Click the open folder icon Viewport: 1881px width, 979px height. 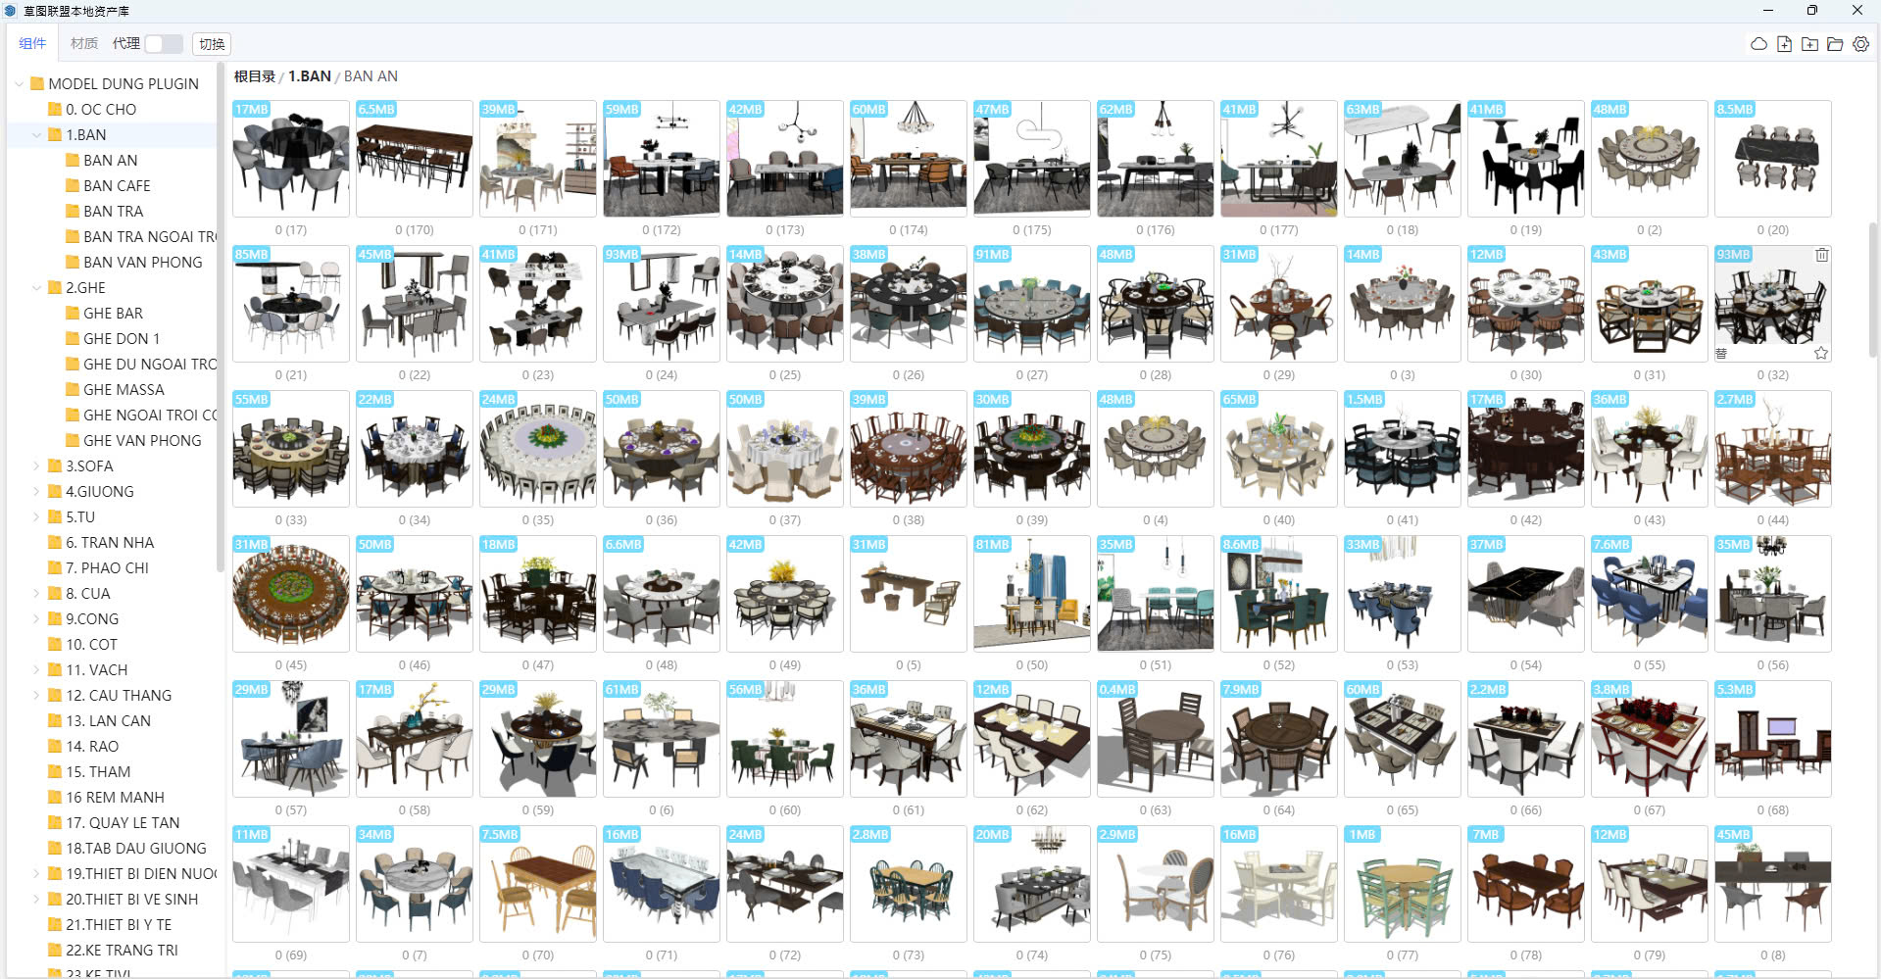[1835, 44]
